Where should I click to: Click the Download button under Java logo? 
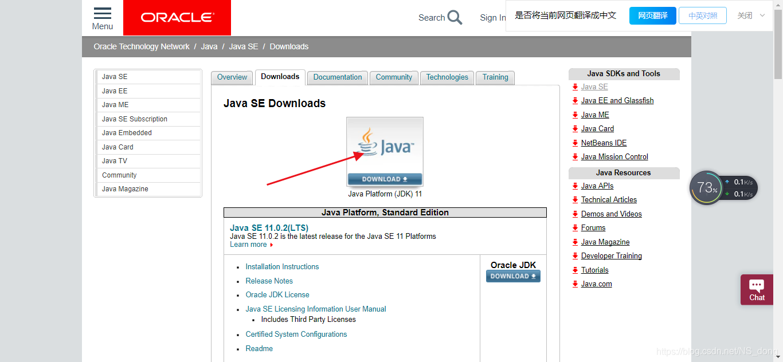click(x=385, y=179)
